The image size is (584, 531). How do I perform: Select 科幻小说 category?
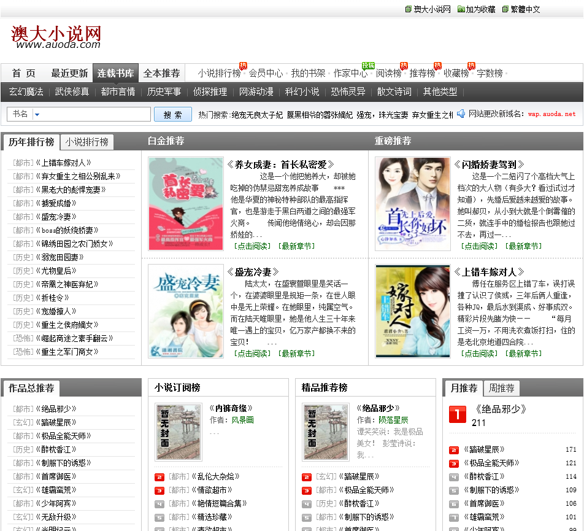(x=302, y=91)
